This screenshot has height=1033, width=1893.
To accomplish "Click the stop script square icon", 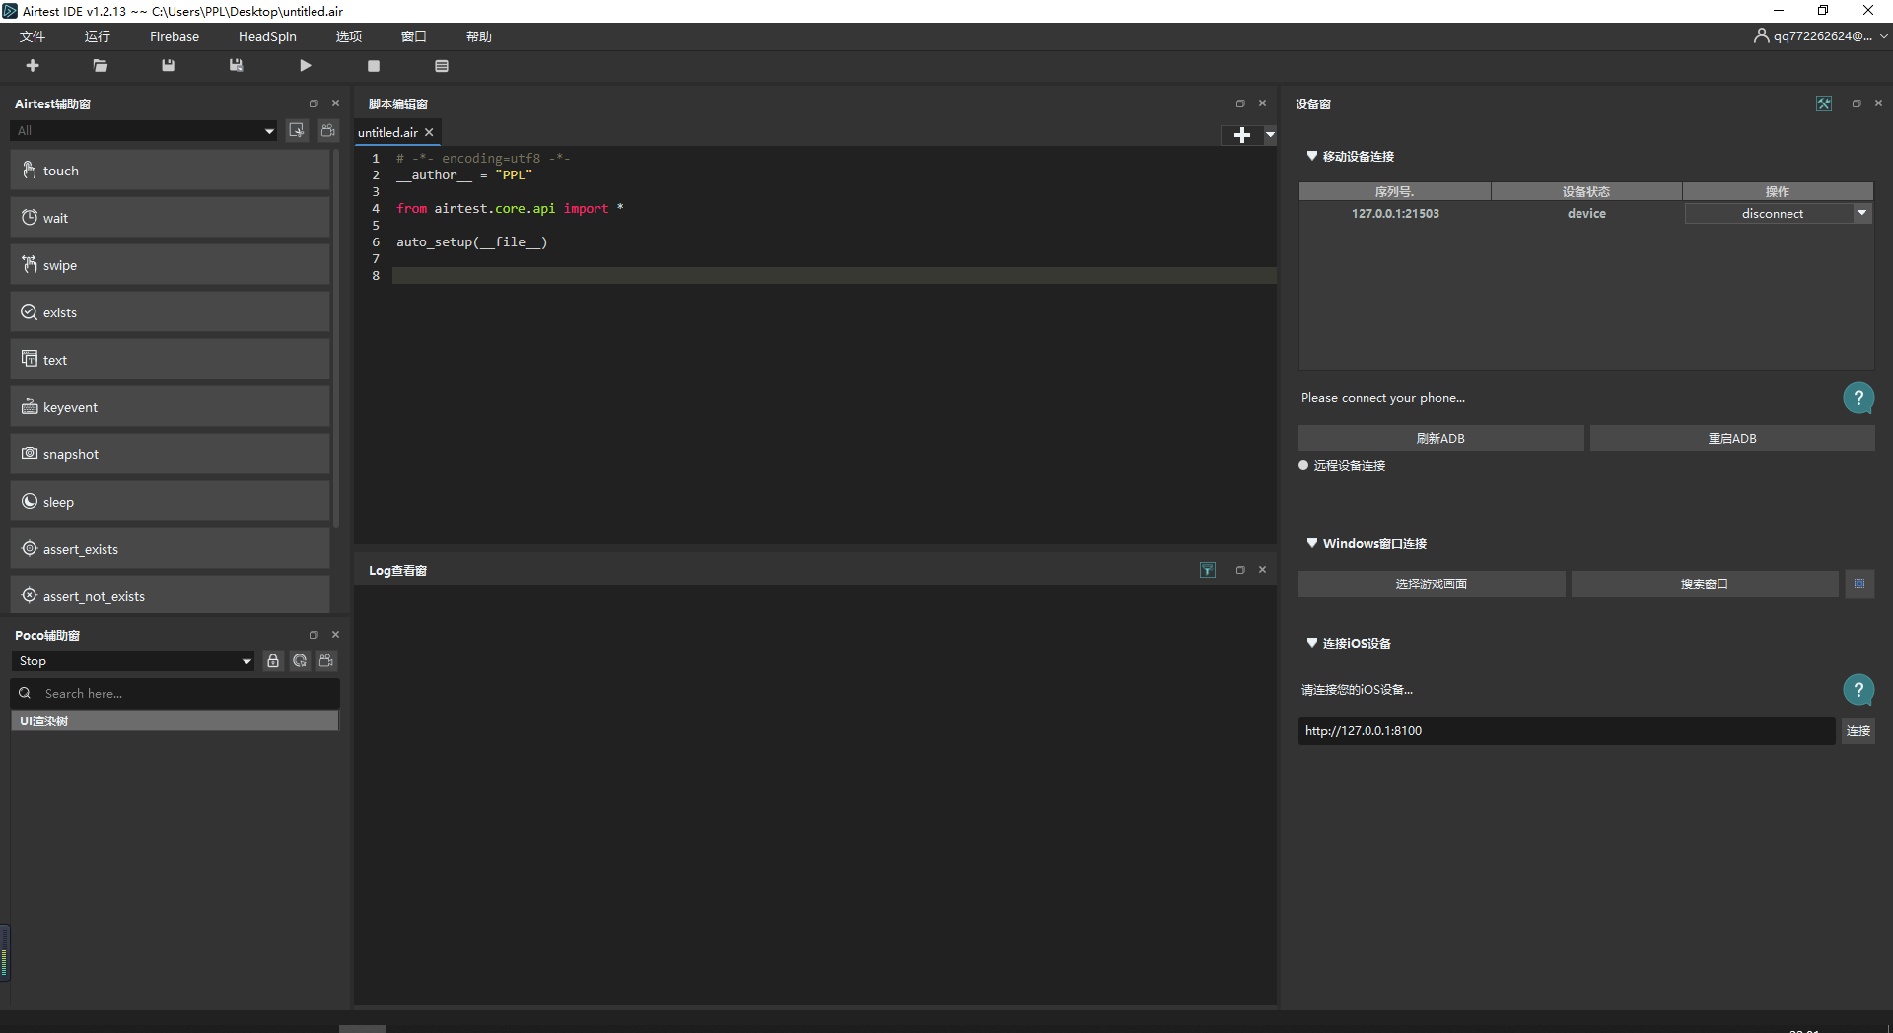I will (x=374, y=66).
